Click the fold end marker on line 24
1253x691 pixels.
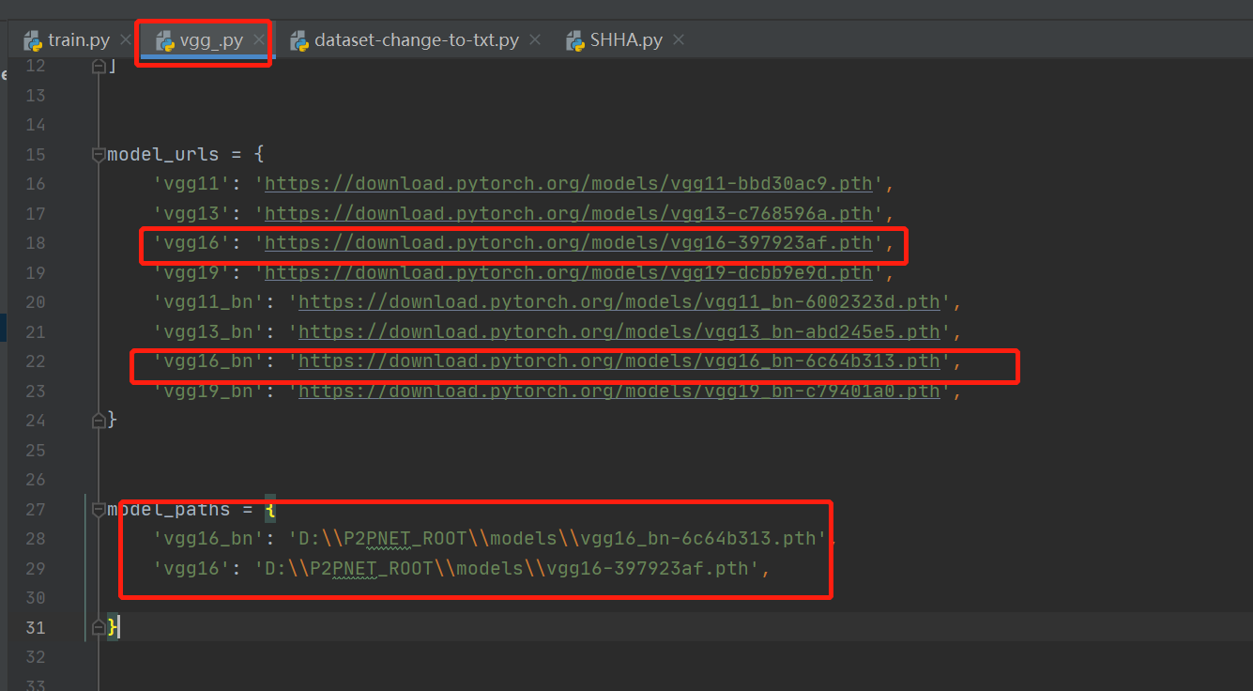[x=99, y=421]
